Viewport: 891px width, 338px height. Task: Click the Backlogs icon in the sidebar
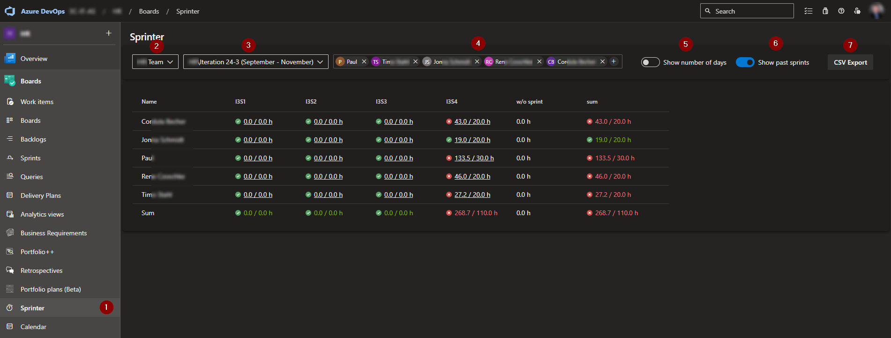(10, 139)
